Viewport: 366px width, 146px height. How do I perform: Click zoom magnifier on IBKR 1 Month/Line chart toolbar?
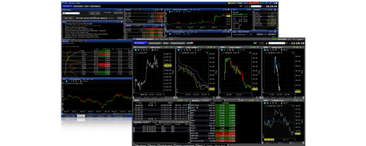point(273,103)
